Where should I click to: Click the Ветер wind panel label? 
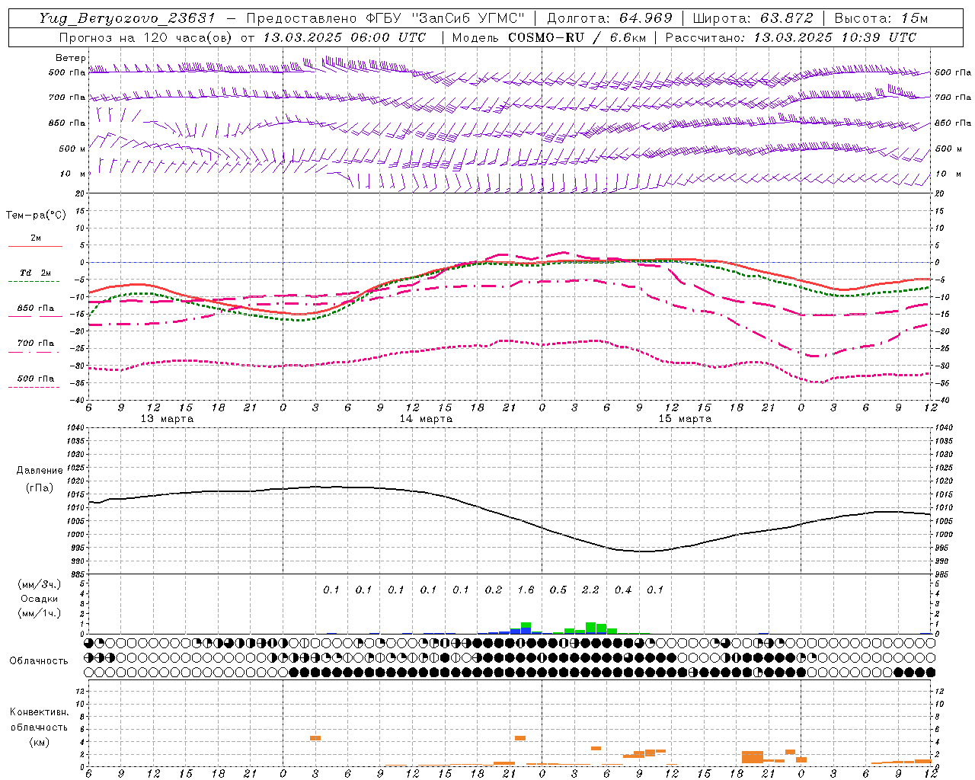point(70,58)
